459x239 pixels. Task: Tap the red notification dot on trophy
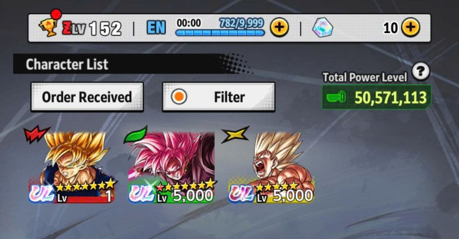point(56,14)
